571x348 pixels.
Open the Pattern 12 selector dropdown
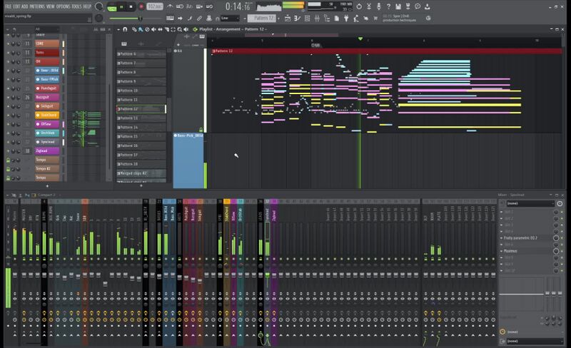263,18
